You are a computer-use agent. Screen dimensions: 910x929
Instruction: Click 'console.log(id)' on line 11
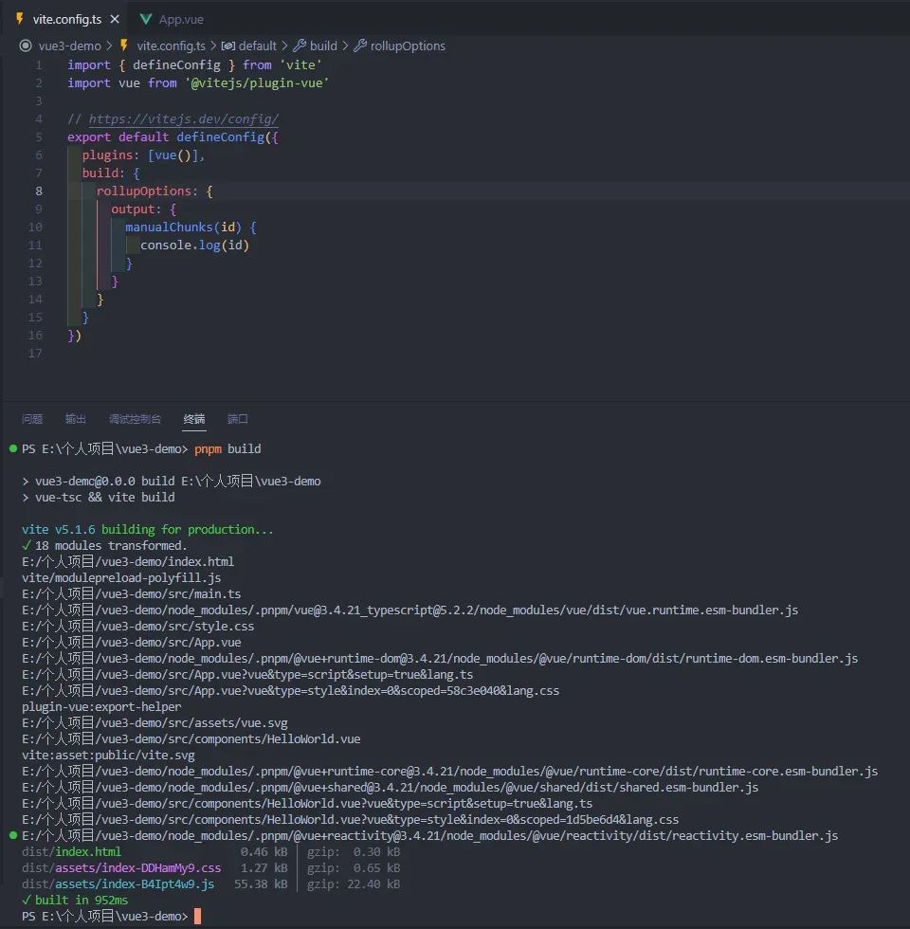pos(195,245)
